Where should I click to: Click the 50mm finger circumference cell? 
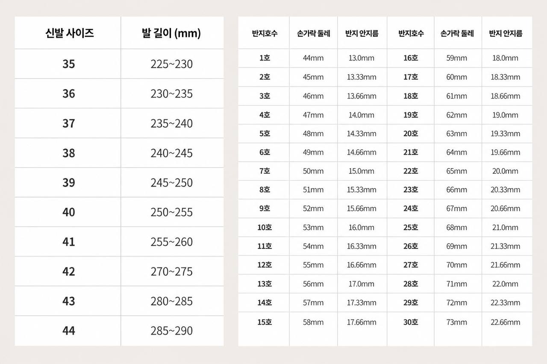[x=313, y=171]
